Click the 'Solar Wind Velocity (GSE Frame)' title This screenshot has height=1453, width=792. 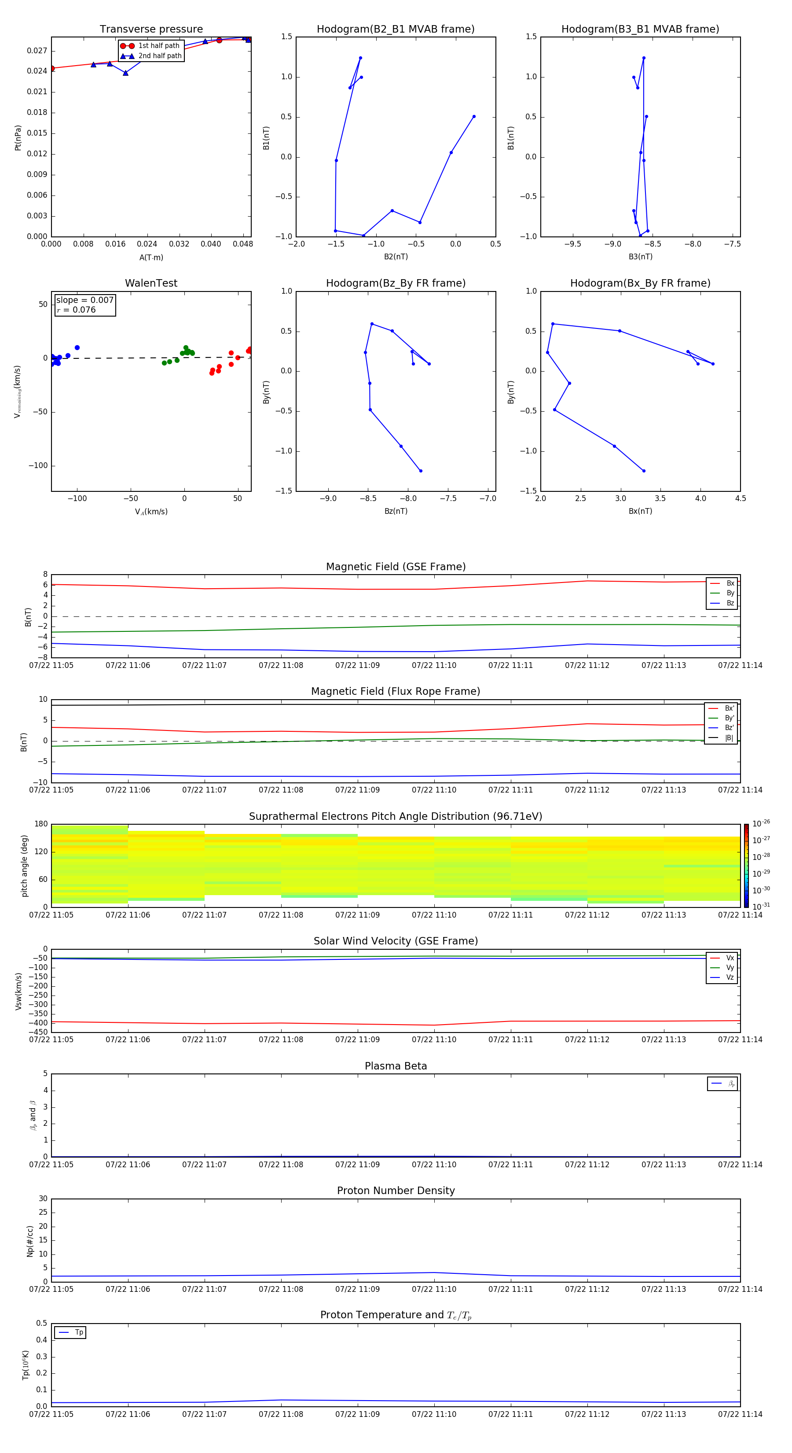coord(396,941)
